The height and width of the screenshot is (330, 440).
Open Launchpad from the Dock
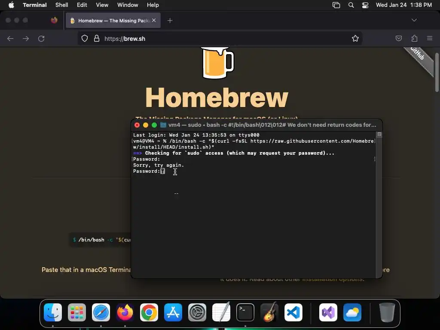pos(77,312)
